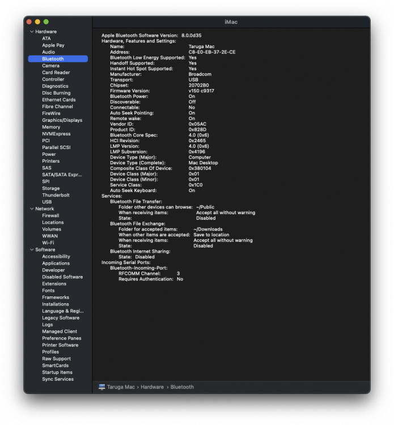Click Hardware in the bottom path bar
The height and width of the screenshot is (425, 394).
point(152,387)
